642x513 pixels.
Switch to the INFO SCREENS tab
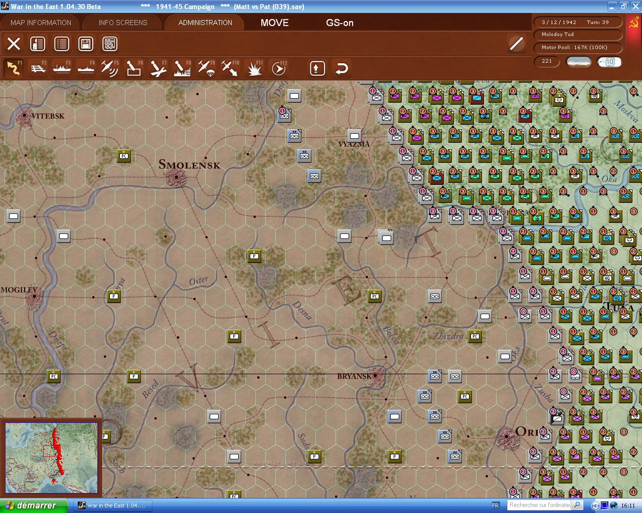click(x=123, y=23)
